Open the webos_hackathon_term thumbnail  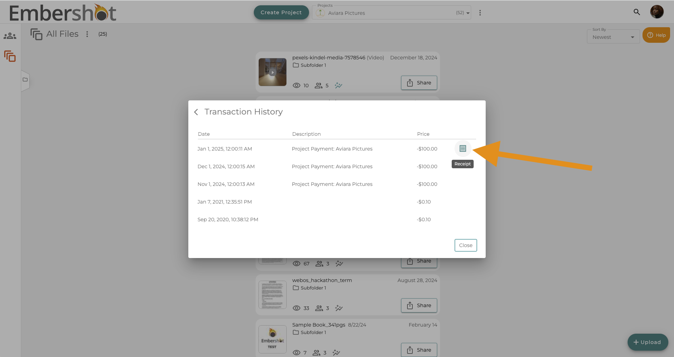pos(273,295)
